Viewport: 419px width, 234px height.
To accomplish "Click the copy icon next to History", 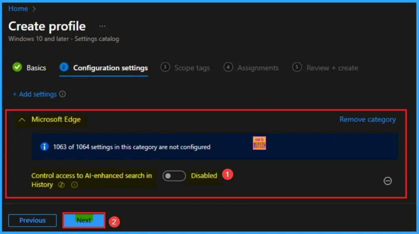I will pyautogui.click(x=61, y=185).
